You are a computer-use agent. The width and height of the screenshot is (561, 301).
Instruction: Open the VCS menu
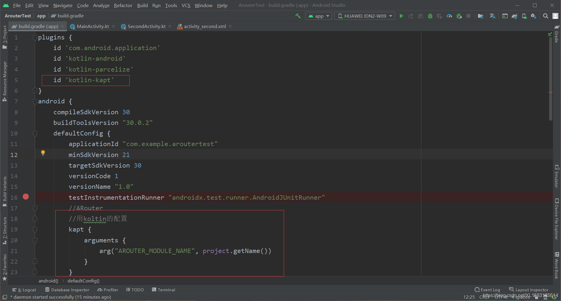point(186,5)
